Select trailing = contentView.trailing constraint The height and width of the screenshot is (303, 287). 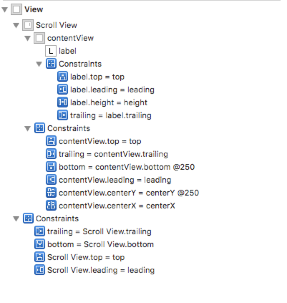click(107, 154)
